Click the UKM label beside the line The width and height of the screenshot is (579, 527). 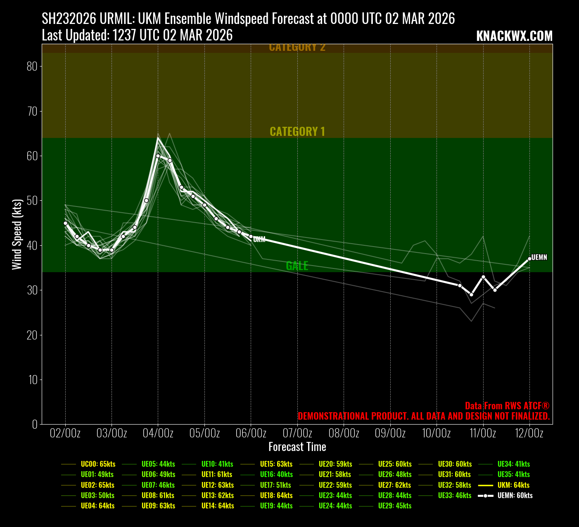point(259,239)
